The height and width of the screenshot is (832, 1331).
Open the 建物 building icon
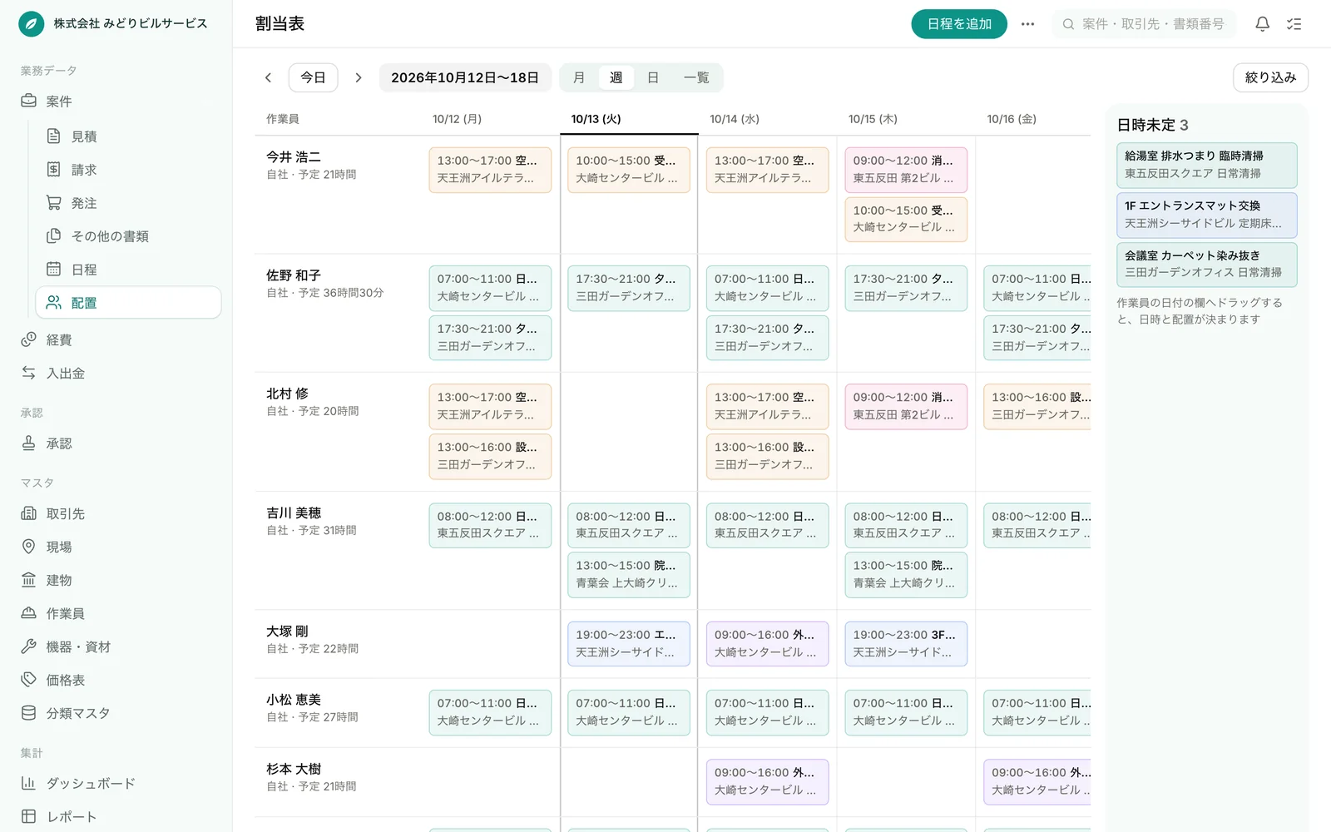click(28, 580)
